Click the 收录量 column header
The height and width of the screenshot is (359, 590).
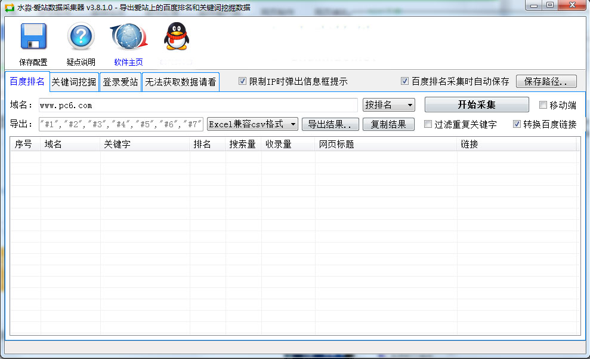tap(288, 145)
